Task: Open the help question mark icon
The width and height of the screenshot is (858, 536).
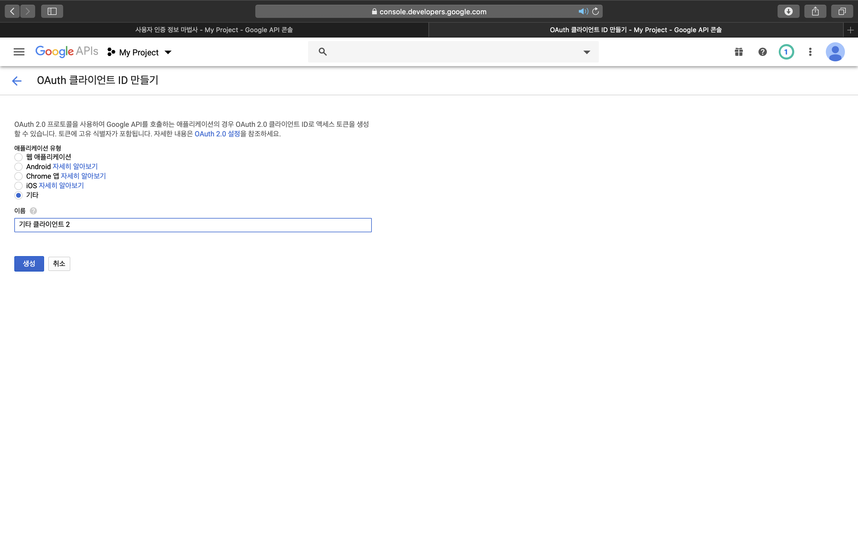Action: coord(762,52)
